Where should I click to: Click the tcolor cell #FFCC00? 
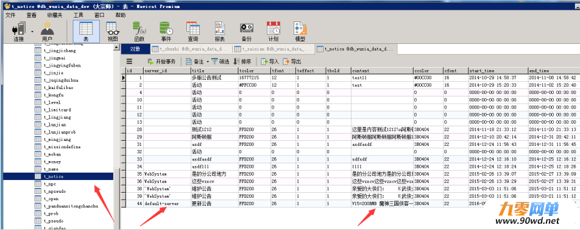click(254, 85)
